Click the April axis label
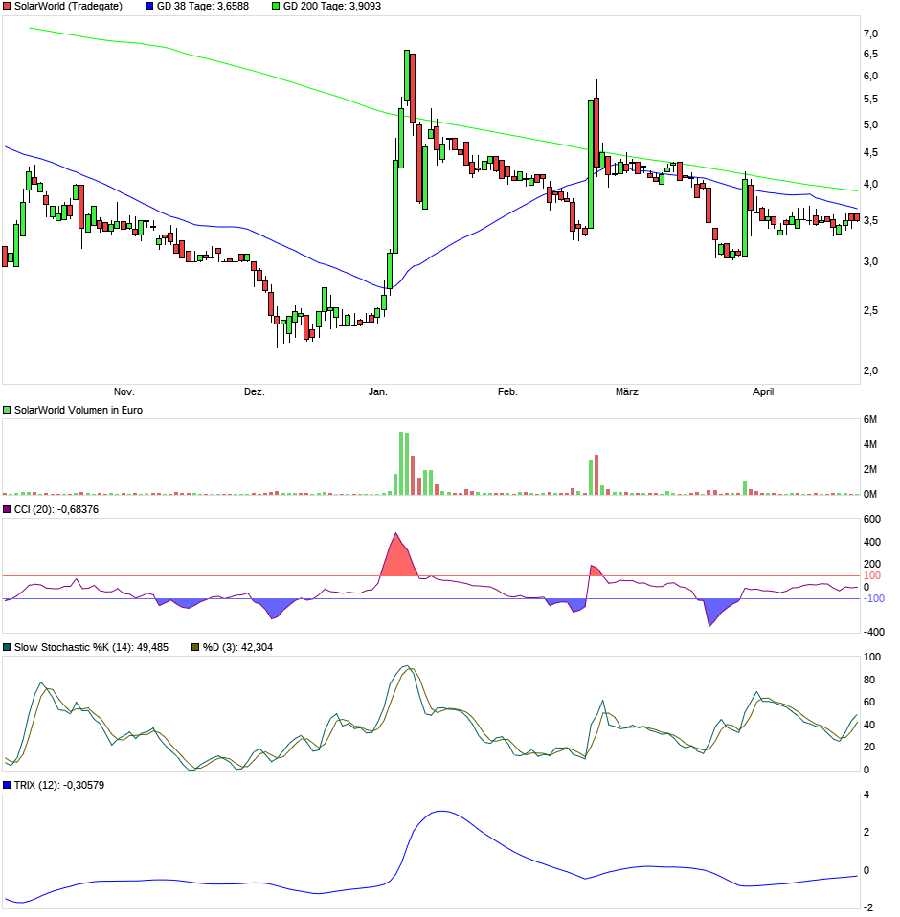Image resolution: width=900 pixels, height=917 pixels. pyautogui.click(x=763, y=391)
